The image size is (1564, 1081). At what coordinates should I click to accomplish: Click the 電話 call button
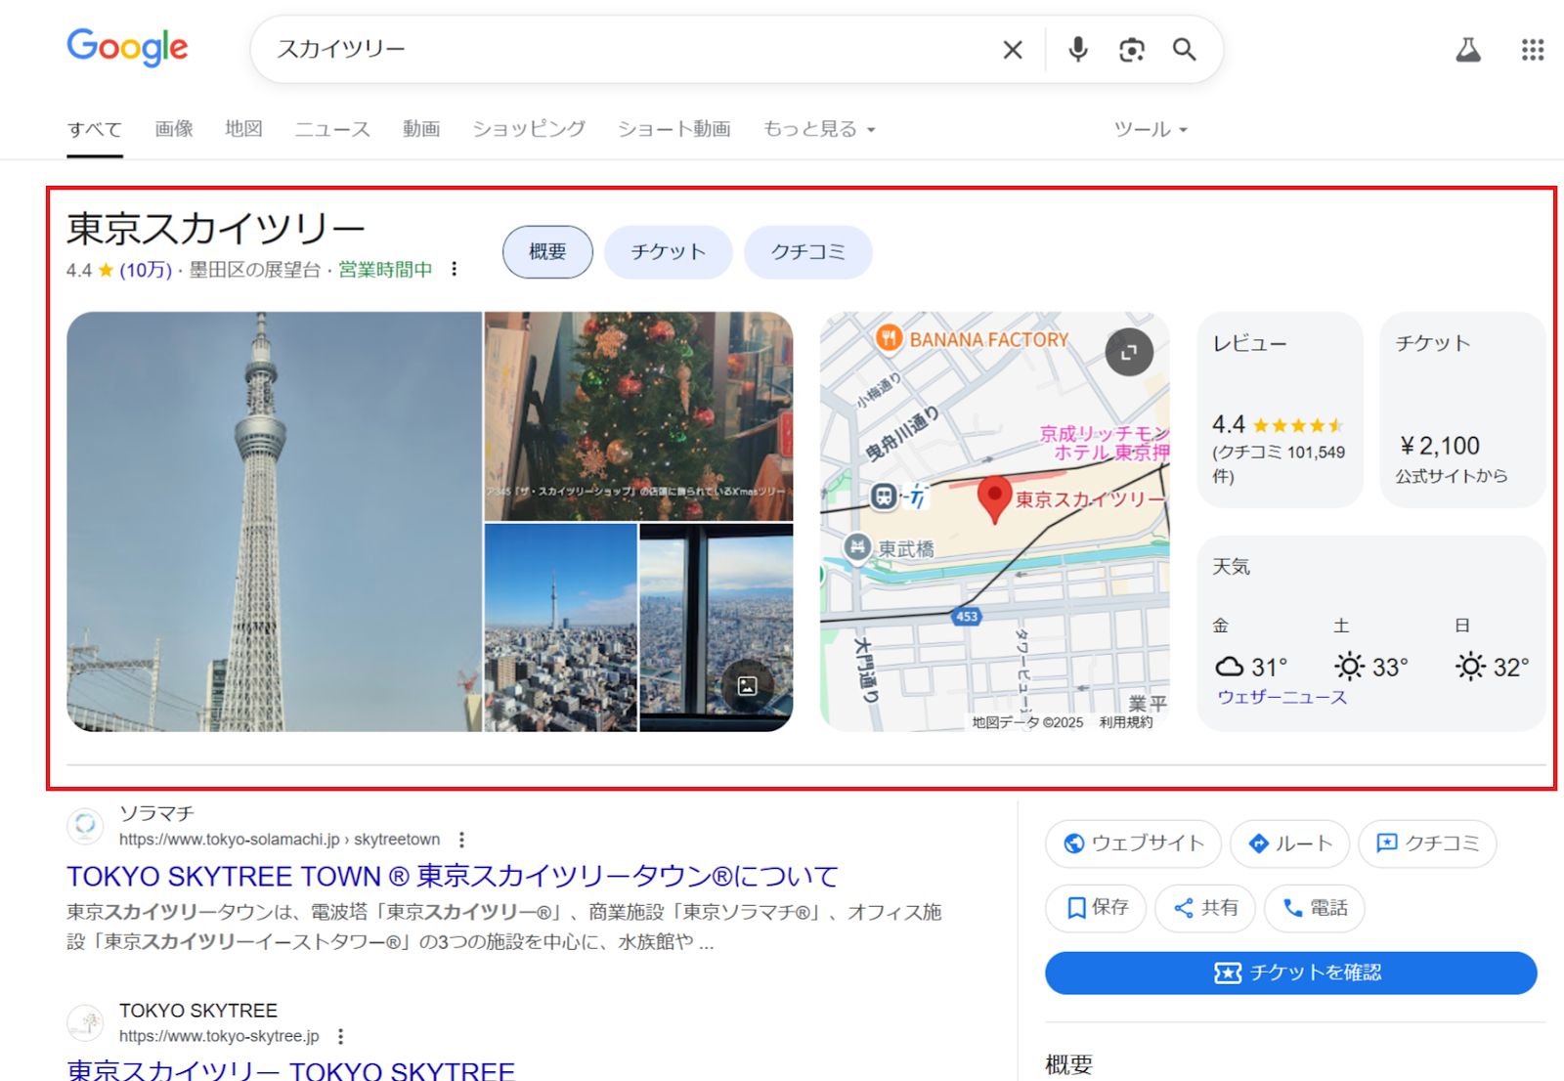1315,908
